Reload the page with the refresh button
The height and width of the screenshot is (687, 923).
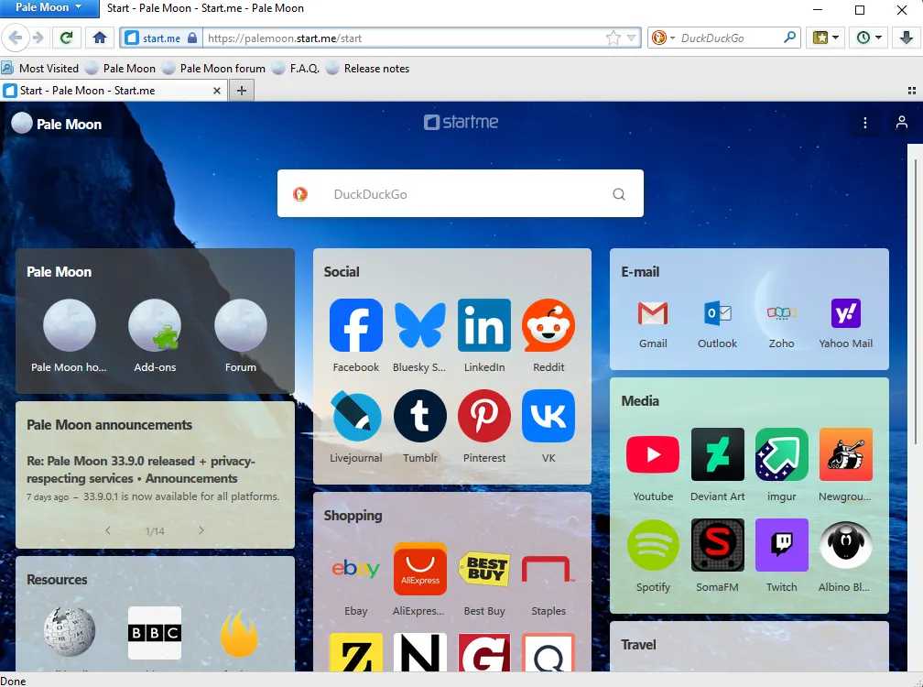66,38
